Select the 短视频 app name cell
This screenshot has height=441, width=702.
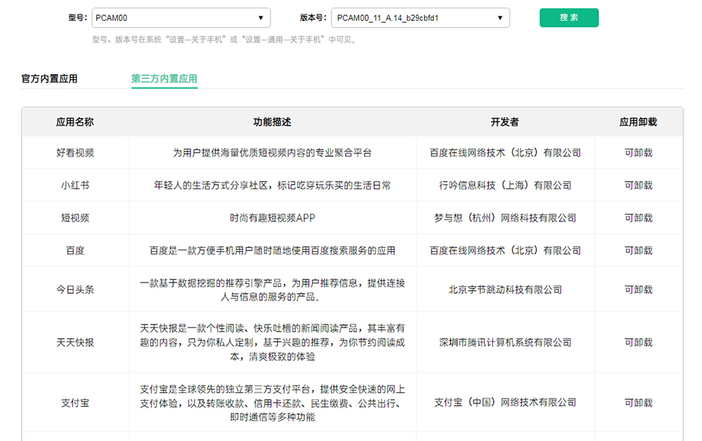pyautogui.click(x=75, y=218)
